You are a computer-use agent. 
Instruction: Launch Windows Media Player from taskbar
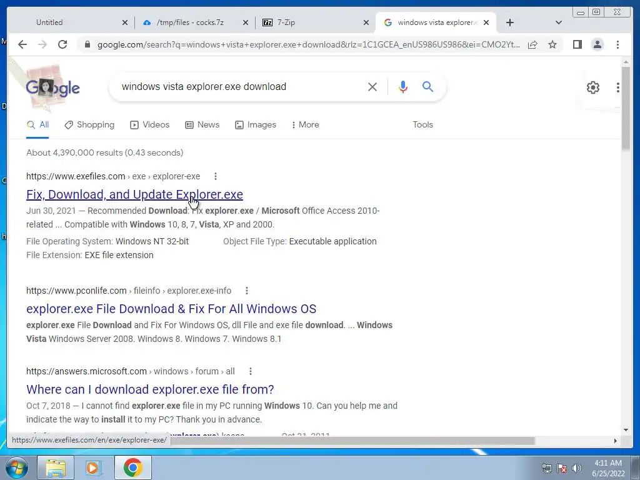(x=93, y=467)
